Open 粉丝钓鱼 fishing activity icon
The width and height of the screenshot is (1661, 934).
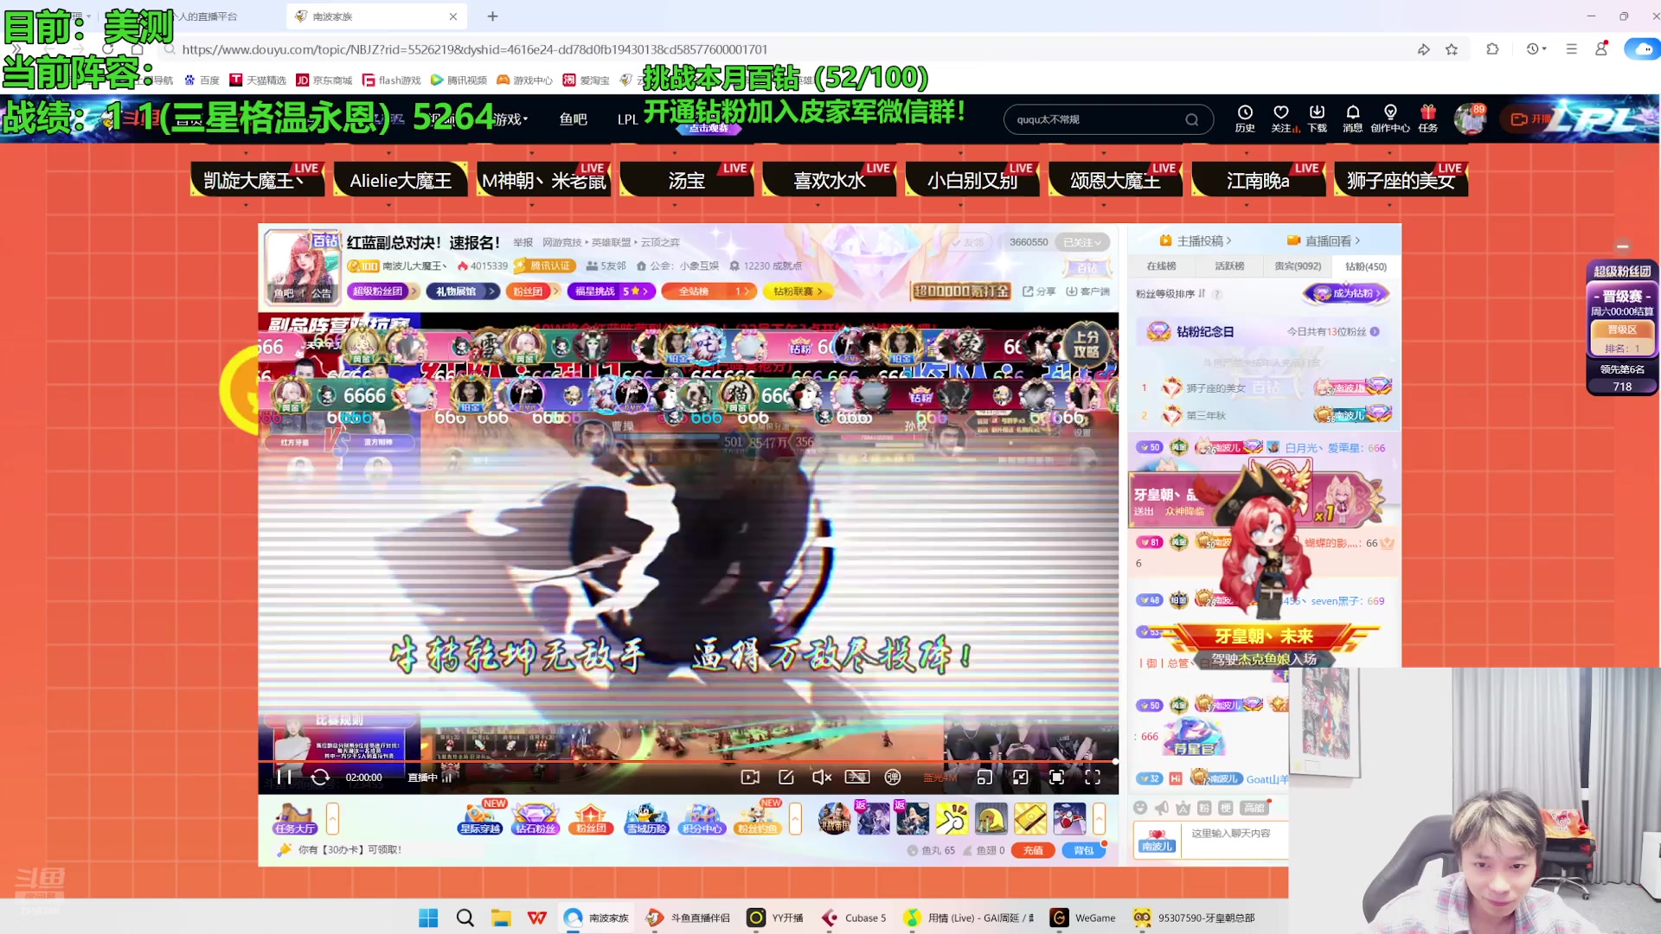[x=757, y=818]
